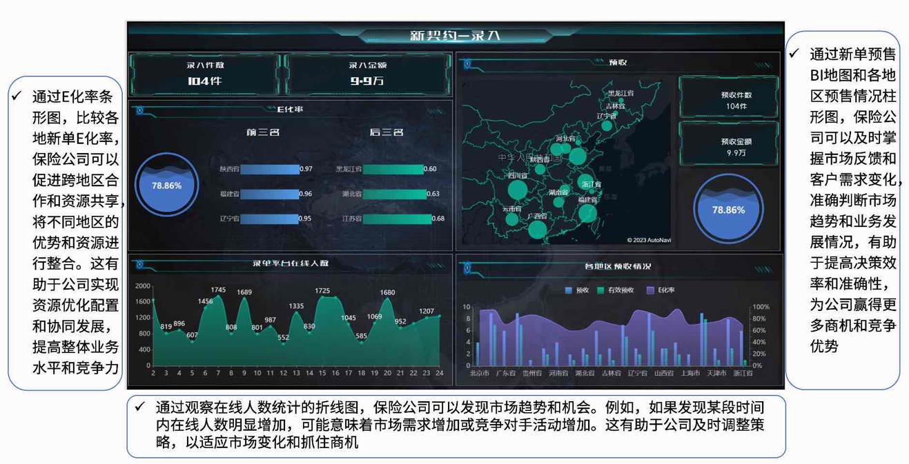Click the left 78.86% liquid gauge
This screenshot has height=464, width=909.
pyautogui.click(x=166, y=185)
